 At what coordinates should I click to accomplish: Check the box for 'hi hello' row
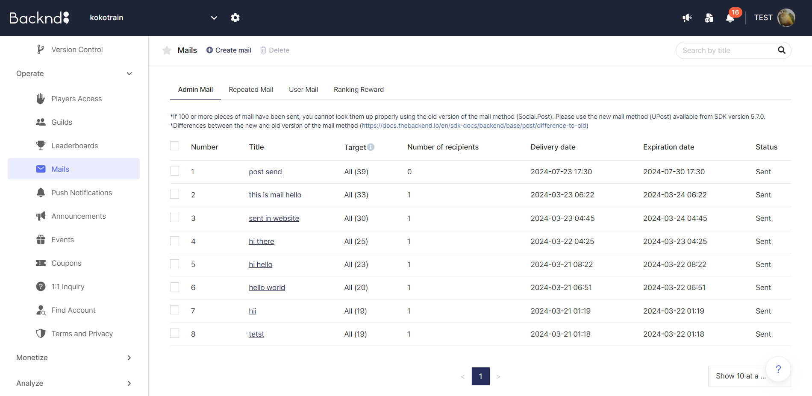tap(174, 264)
